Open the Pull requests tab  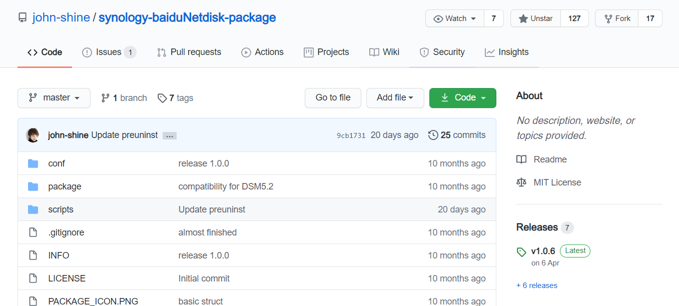click(189, 52)
